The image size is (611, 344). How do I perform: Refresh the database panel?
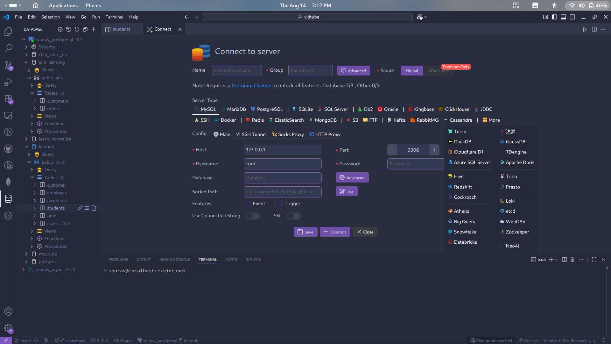click(x=77, y=29)
